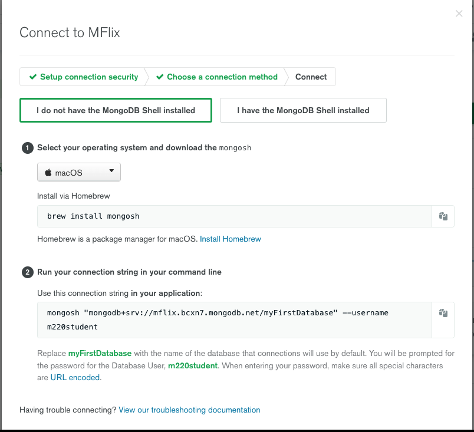Open the Install Homebrew link
This screenshot has width=474, height=432.
pos(231,239)
